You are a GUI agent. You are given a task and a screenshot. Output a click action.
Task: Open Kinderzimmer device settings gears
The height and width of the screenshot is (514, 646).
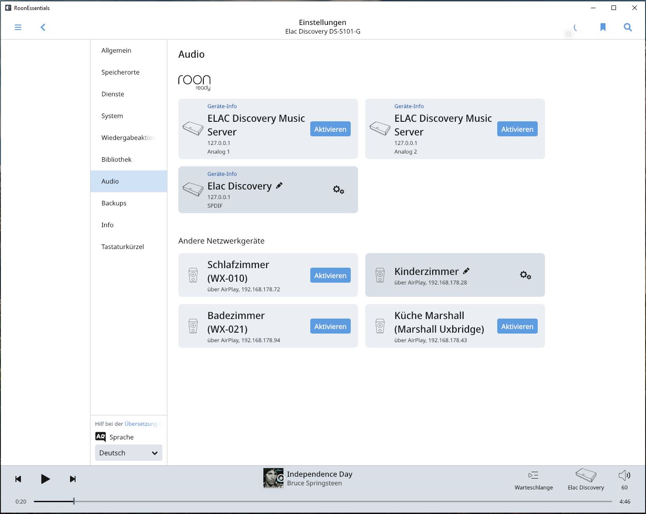(525, 275)
